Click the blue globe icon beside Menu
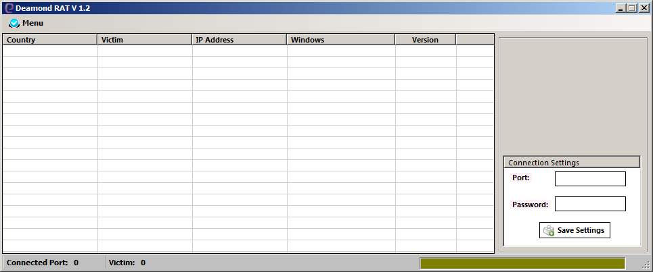The image size is (653, 272). 14,23
